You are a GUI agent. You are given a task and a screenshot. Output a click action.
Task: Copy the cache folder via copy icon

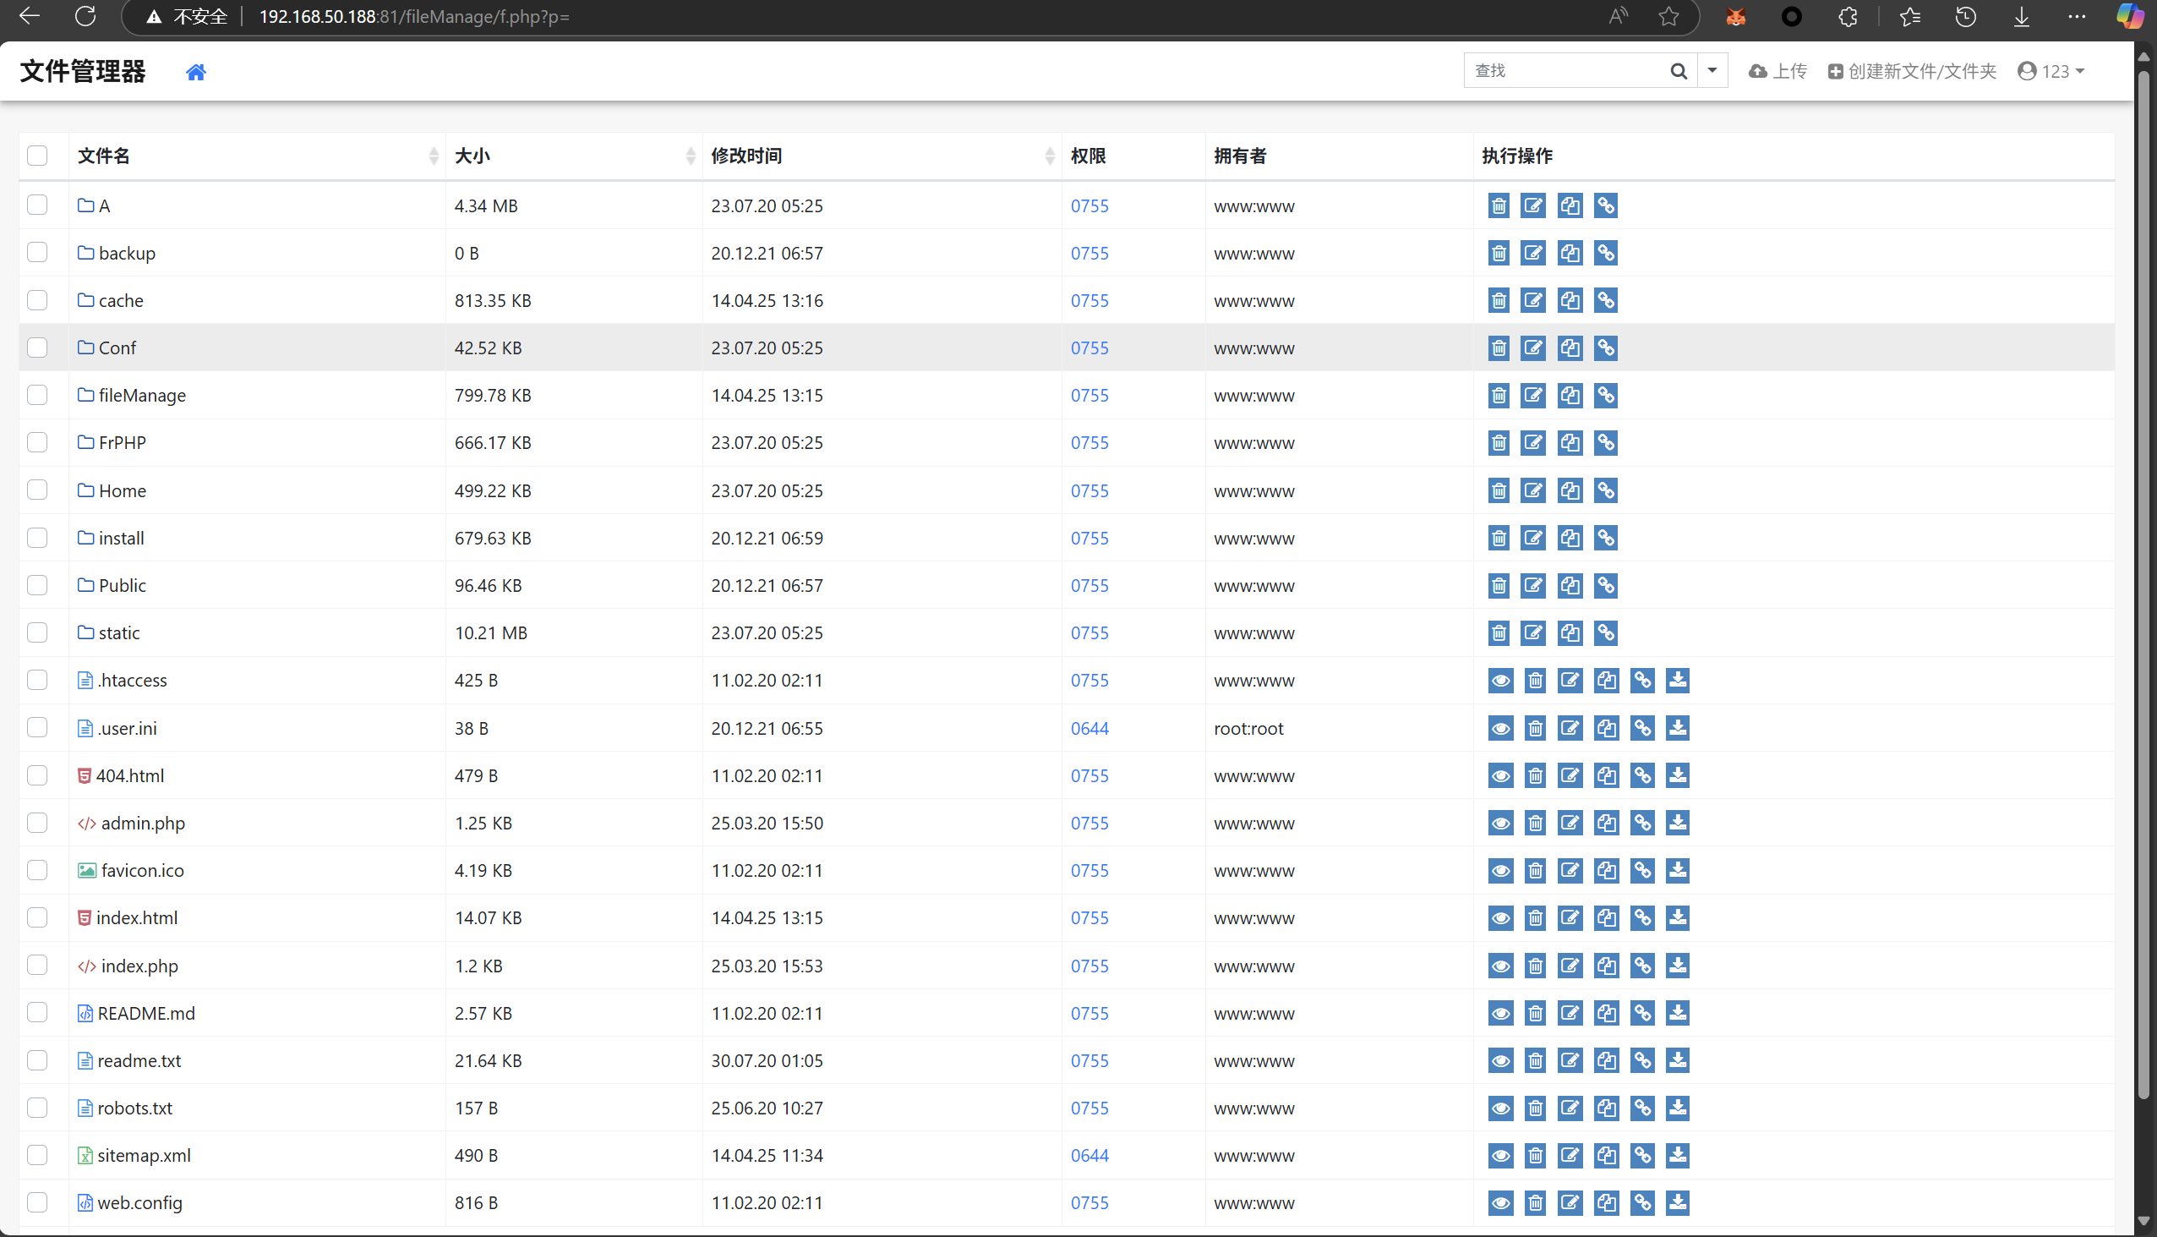point(1570,301)
